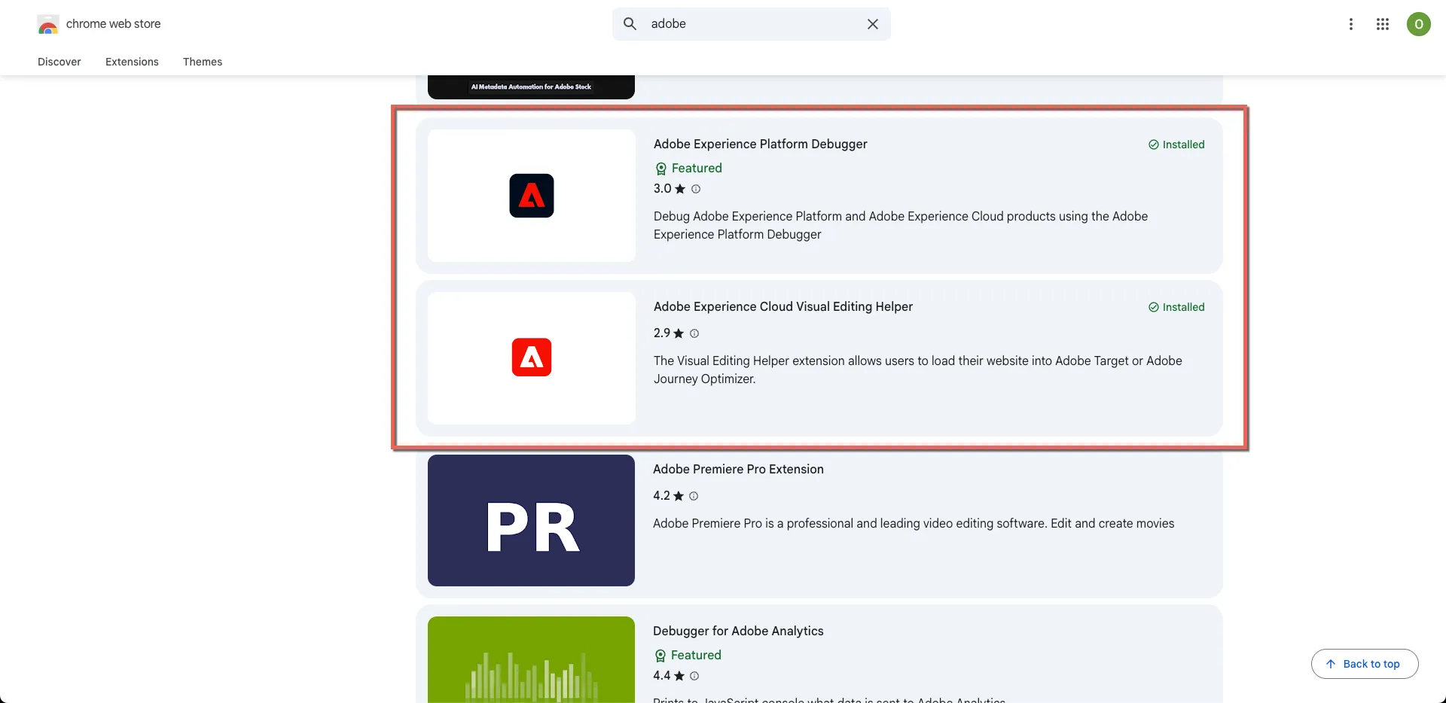Click the Back to top button
The width and height of the screenshot is (1446, 703).
tap(1365, 664)
